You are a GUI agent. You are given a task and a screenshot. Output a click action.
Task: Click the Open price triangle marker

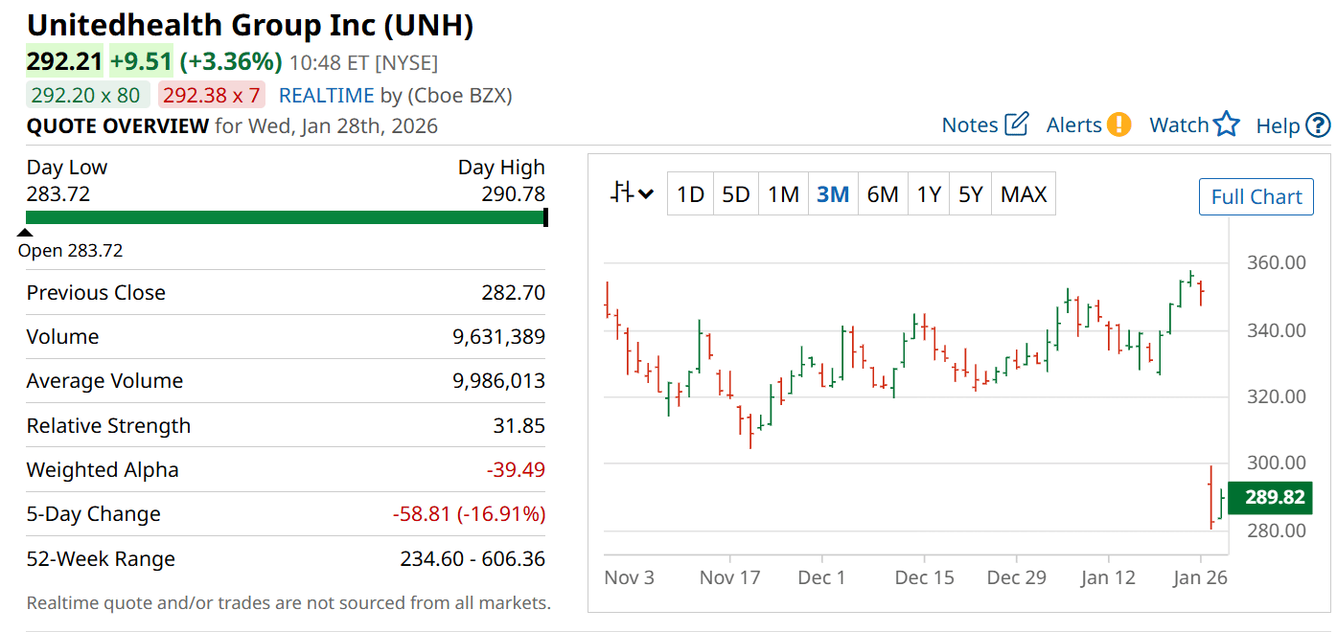(x=26, y=232)
